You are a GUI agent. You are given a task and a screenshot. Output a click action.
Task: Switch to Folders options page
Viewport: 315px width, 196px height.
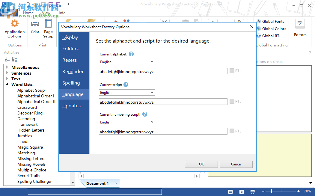(74, 49)
